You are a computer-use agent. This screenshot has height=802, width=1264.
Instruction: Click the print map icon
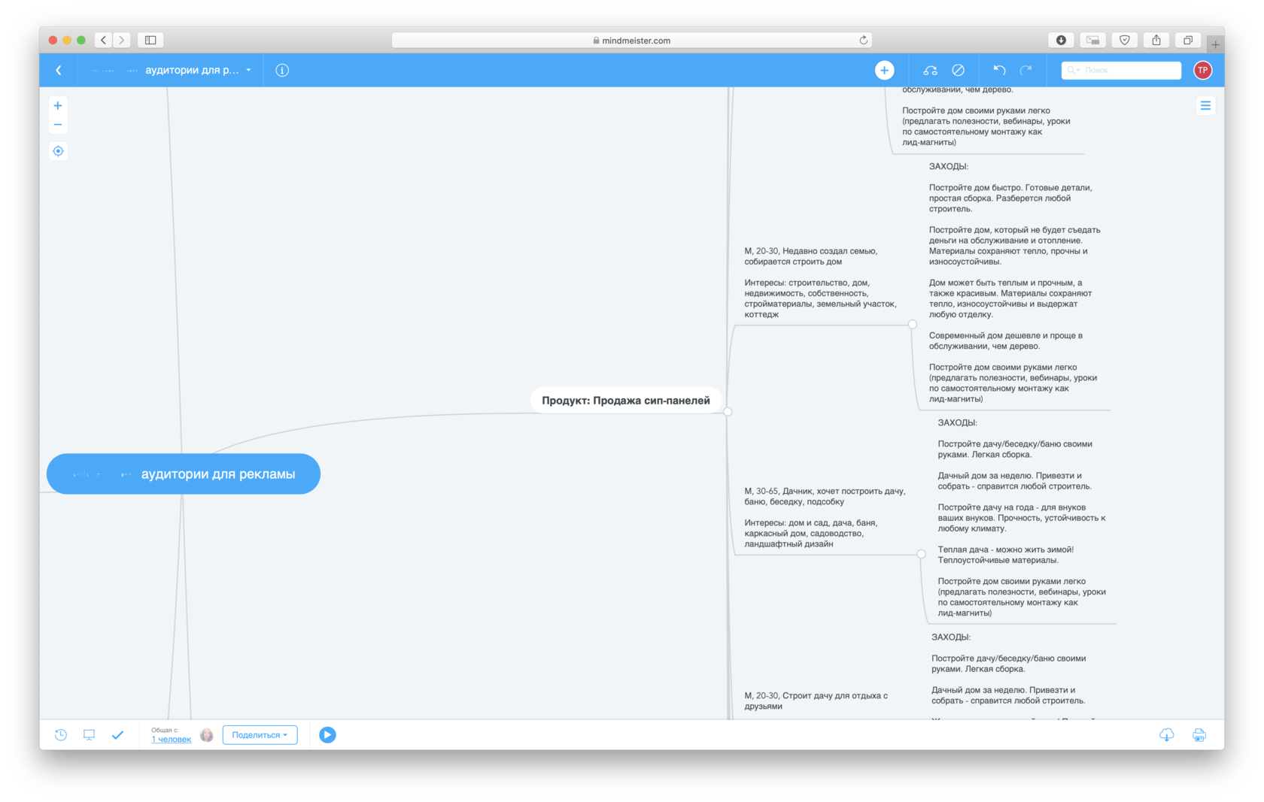coord(1199,735)
